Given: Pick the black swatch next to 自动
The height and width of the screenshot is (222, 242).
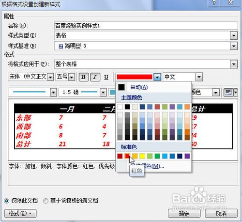Looking at the screenshot, I should tap(121, 87).
